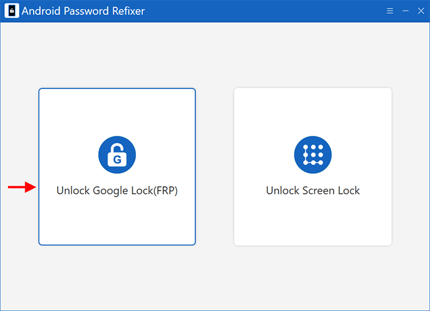Click the Android Password Refixer title text
This screenshot has height=311, width=430.
pos(83,11)
